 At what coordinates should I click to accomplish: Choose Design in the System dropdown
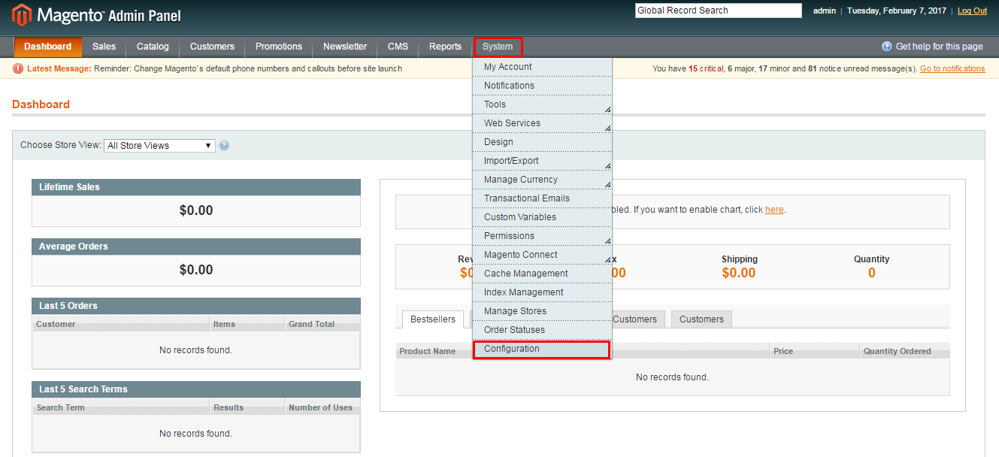tap(542, 142)
